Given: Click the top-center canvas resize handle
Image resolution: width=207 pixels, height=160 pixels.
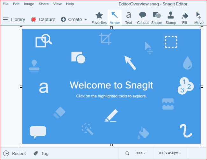Looking at the screenshot, I should [x=111, y=28].
